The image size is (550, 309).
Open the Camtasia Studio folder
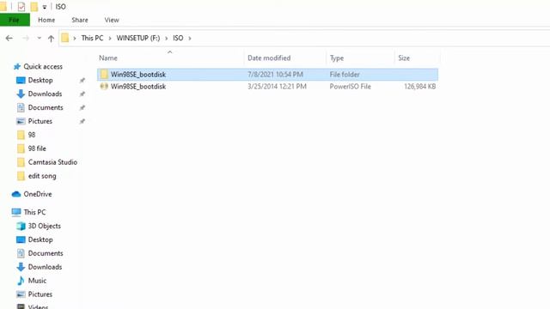click(52, 162)
